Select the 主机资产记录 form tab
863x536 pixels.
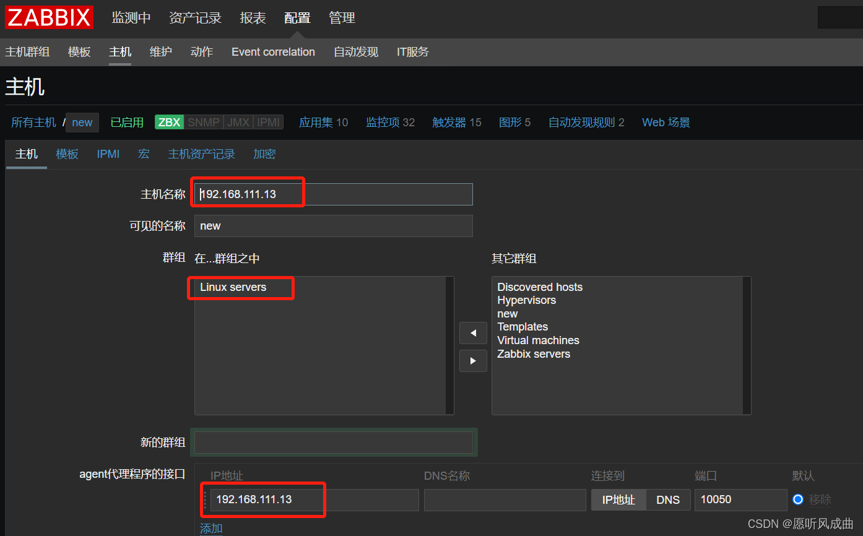pyautogui.click(x=202, y=154)
